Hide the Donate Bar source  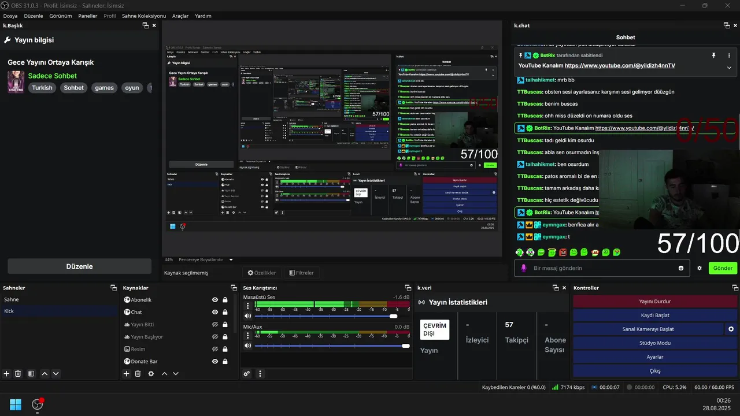(x=215, y=362)
